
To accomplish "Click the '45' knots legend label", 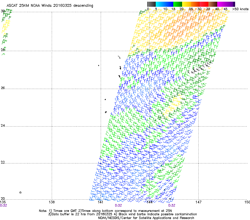I will tap(225, 9).
